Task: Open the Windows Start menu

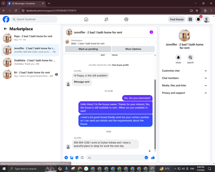Action: click(4, 169)
